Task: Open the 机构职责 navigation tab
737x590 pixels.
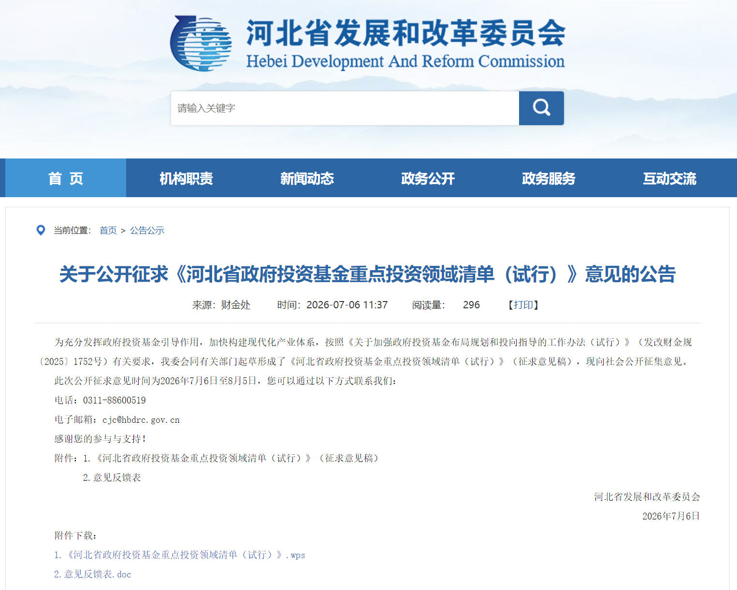Action: click(187, 178)
